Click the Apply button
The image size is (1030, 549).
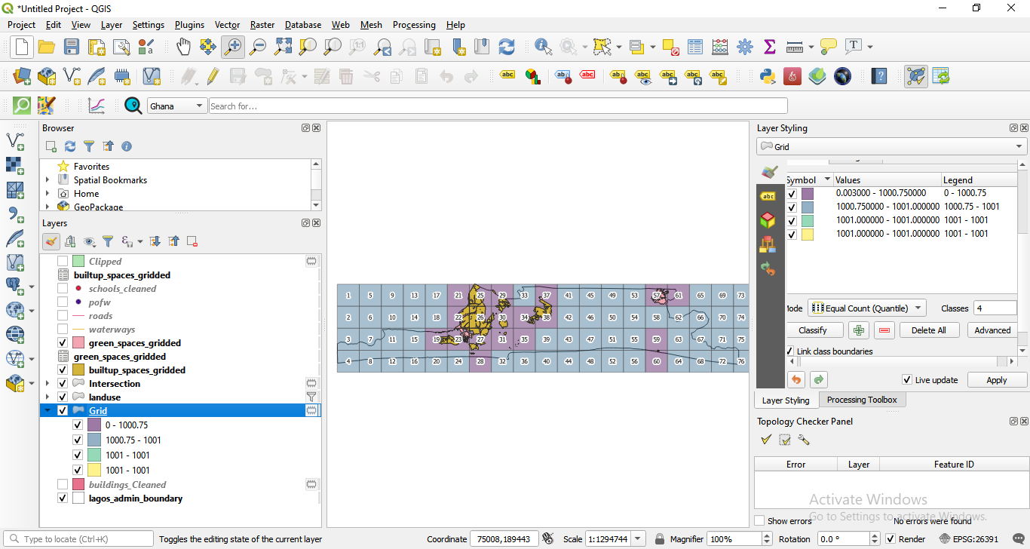coord(997,380)
